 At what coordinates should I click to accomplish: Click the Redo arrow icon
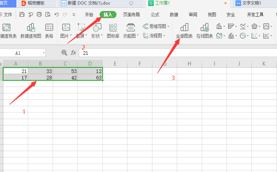click(65, 15)
